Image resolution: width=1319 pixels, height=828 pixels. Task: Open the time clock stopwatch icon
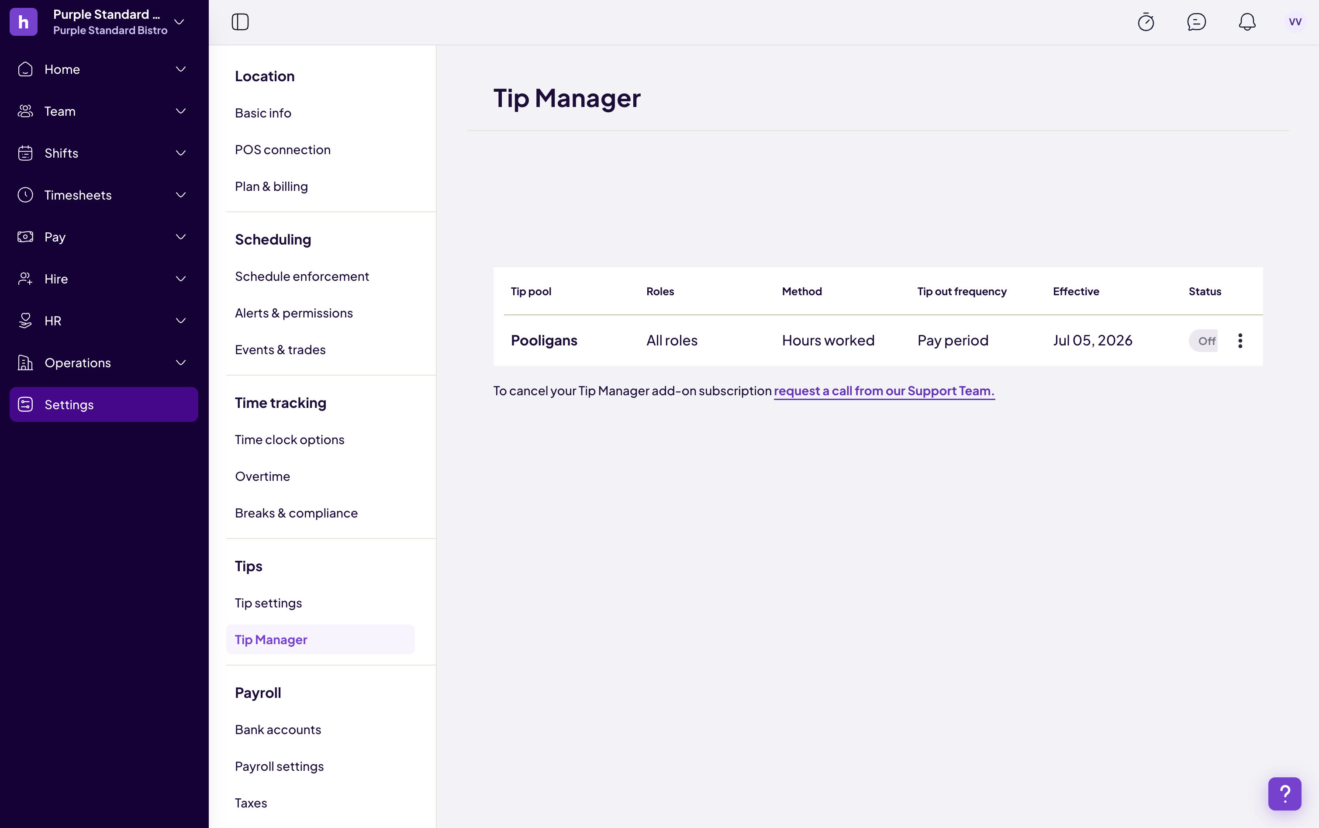pos(1146,22)
